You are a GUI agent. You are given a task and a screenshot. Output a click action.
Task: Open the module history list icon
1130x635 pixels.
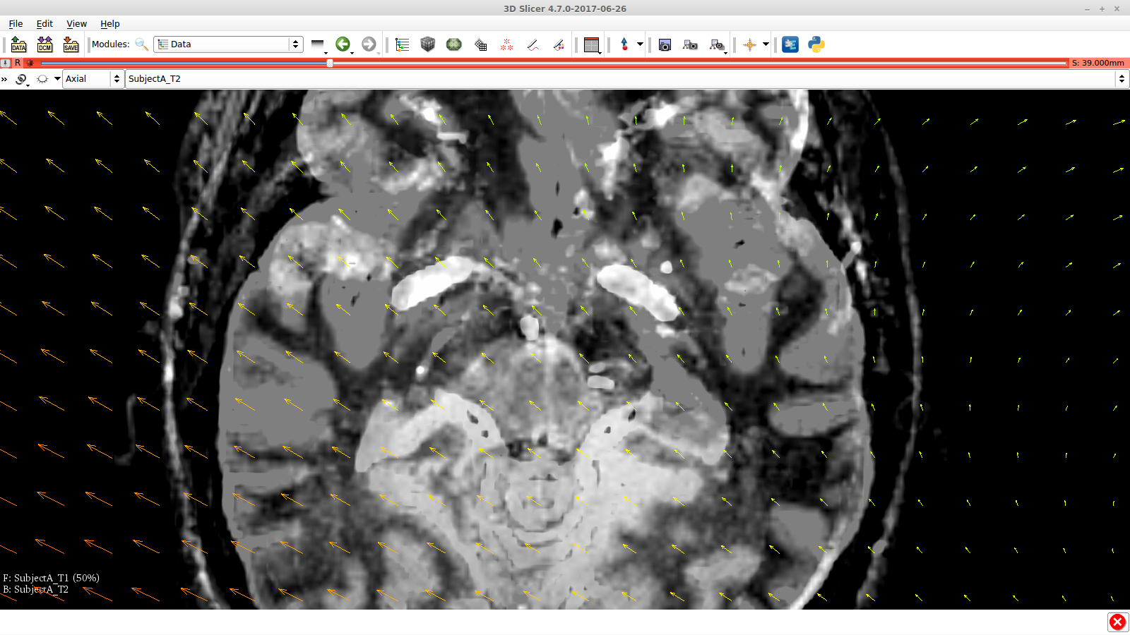[319, 44]
